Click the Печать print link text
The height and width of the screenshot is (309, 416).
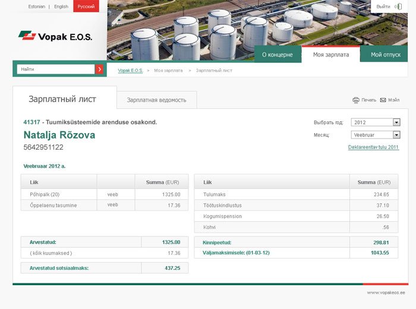click(368, 100)
